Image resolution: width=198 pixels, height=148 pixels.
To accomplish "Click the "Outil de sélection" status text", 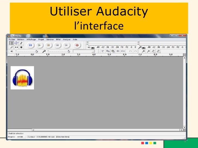I will point(16,133).
